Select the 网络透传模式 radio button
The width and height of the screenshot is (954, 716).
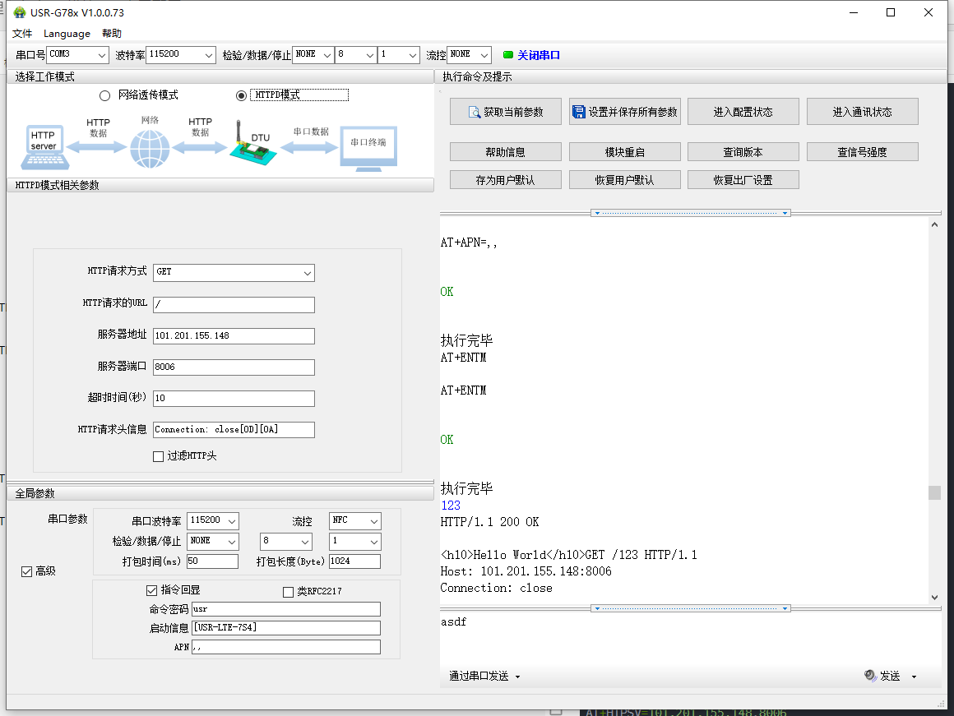(104, 95)
